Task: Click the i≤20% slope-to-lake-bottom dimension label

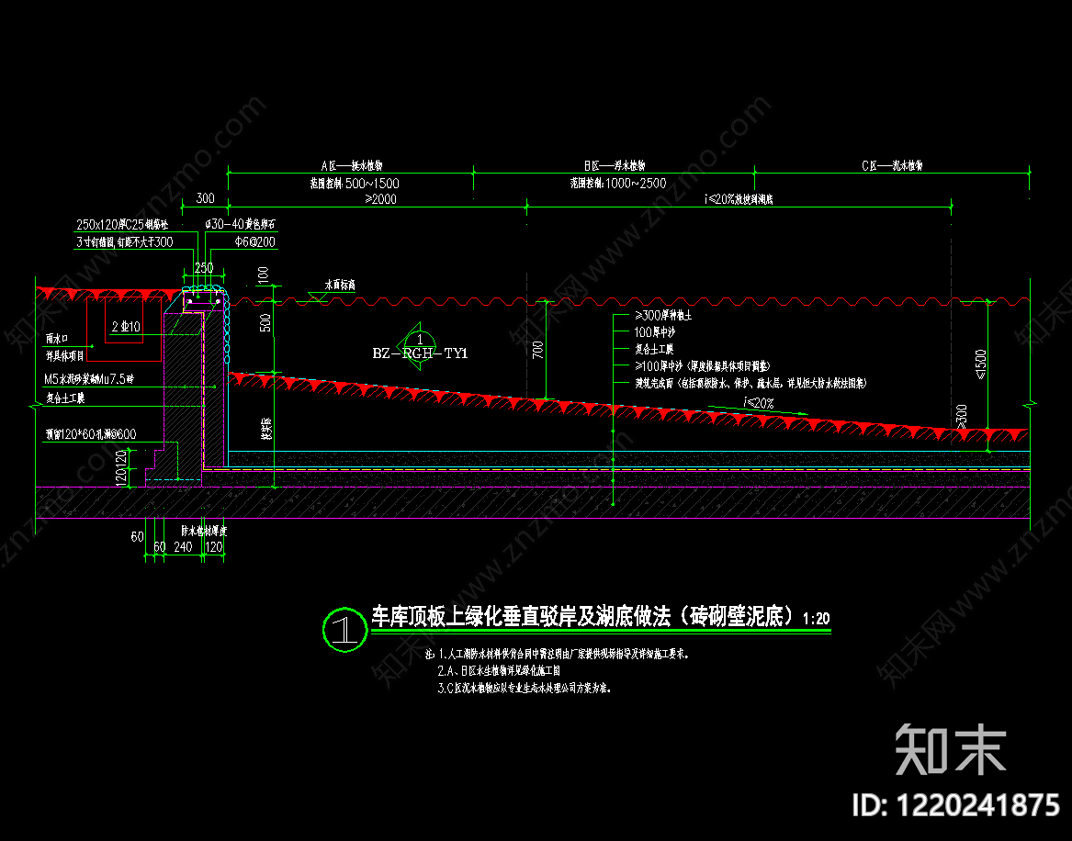Action: pyautogui.click(x=739, y=199)
